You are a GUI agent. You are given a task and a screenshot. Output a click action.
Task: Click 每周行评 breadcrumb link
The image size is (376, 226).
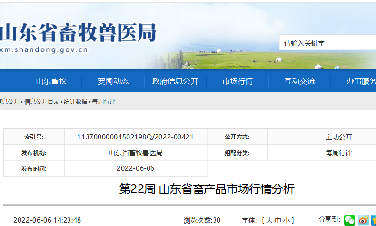pos(103,102)
